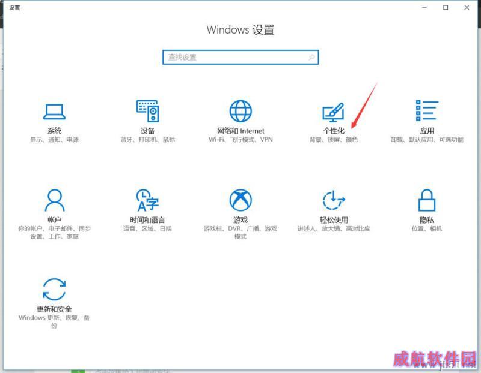Click the 卸载、默认应用、可选功能 description

pyautogui.click(x=427, y=140)
